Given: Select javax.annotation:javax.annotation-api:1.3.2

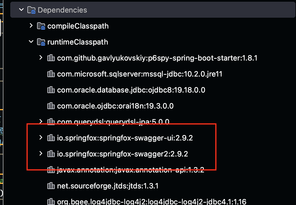Looking at the screenshot, I should pos(130,170).
